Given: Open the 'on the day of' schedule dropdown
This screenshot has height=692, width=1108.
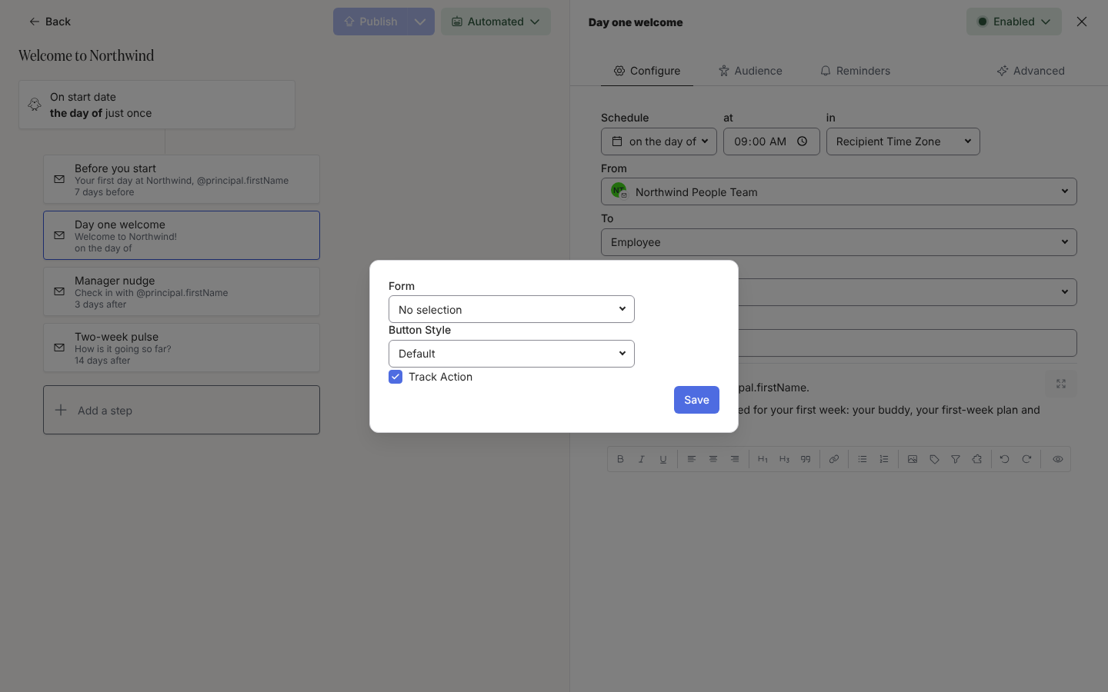Looking at the screenshot, I should 659,141.
